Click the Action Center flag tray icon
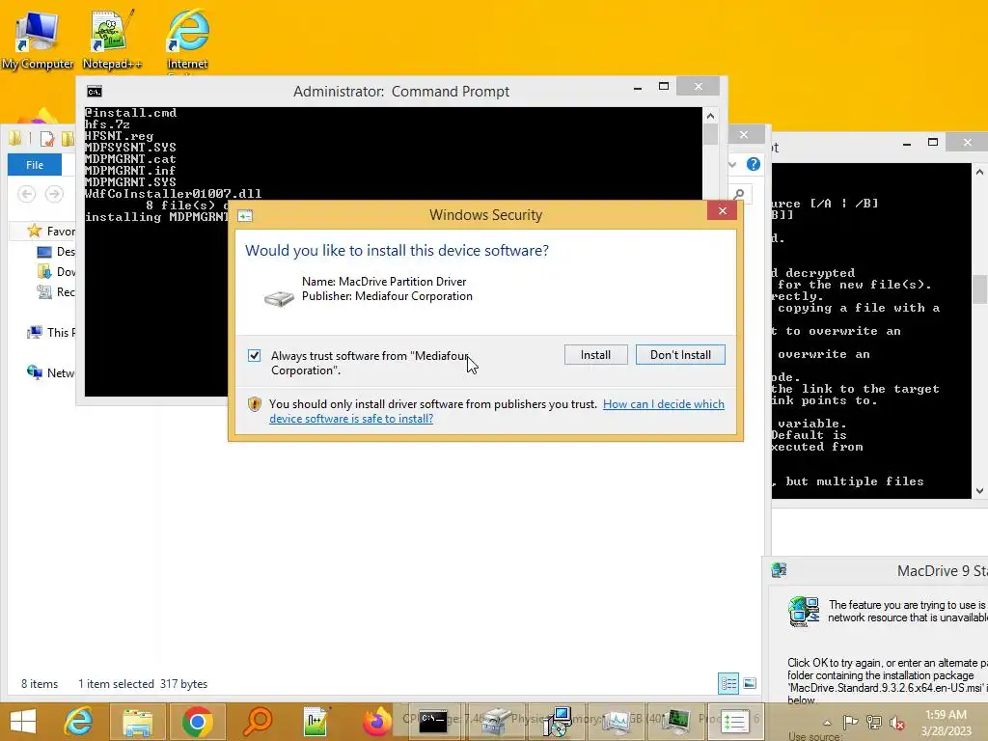Viewport: 988px width, 741px height. pos(850,722)
